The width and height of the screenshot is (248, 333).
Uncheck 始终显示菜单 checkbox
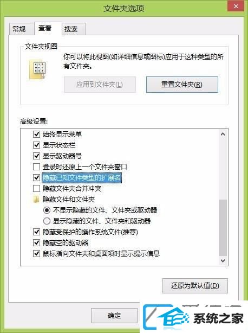pyautogui.click(x=36, y=134)
